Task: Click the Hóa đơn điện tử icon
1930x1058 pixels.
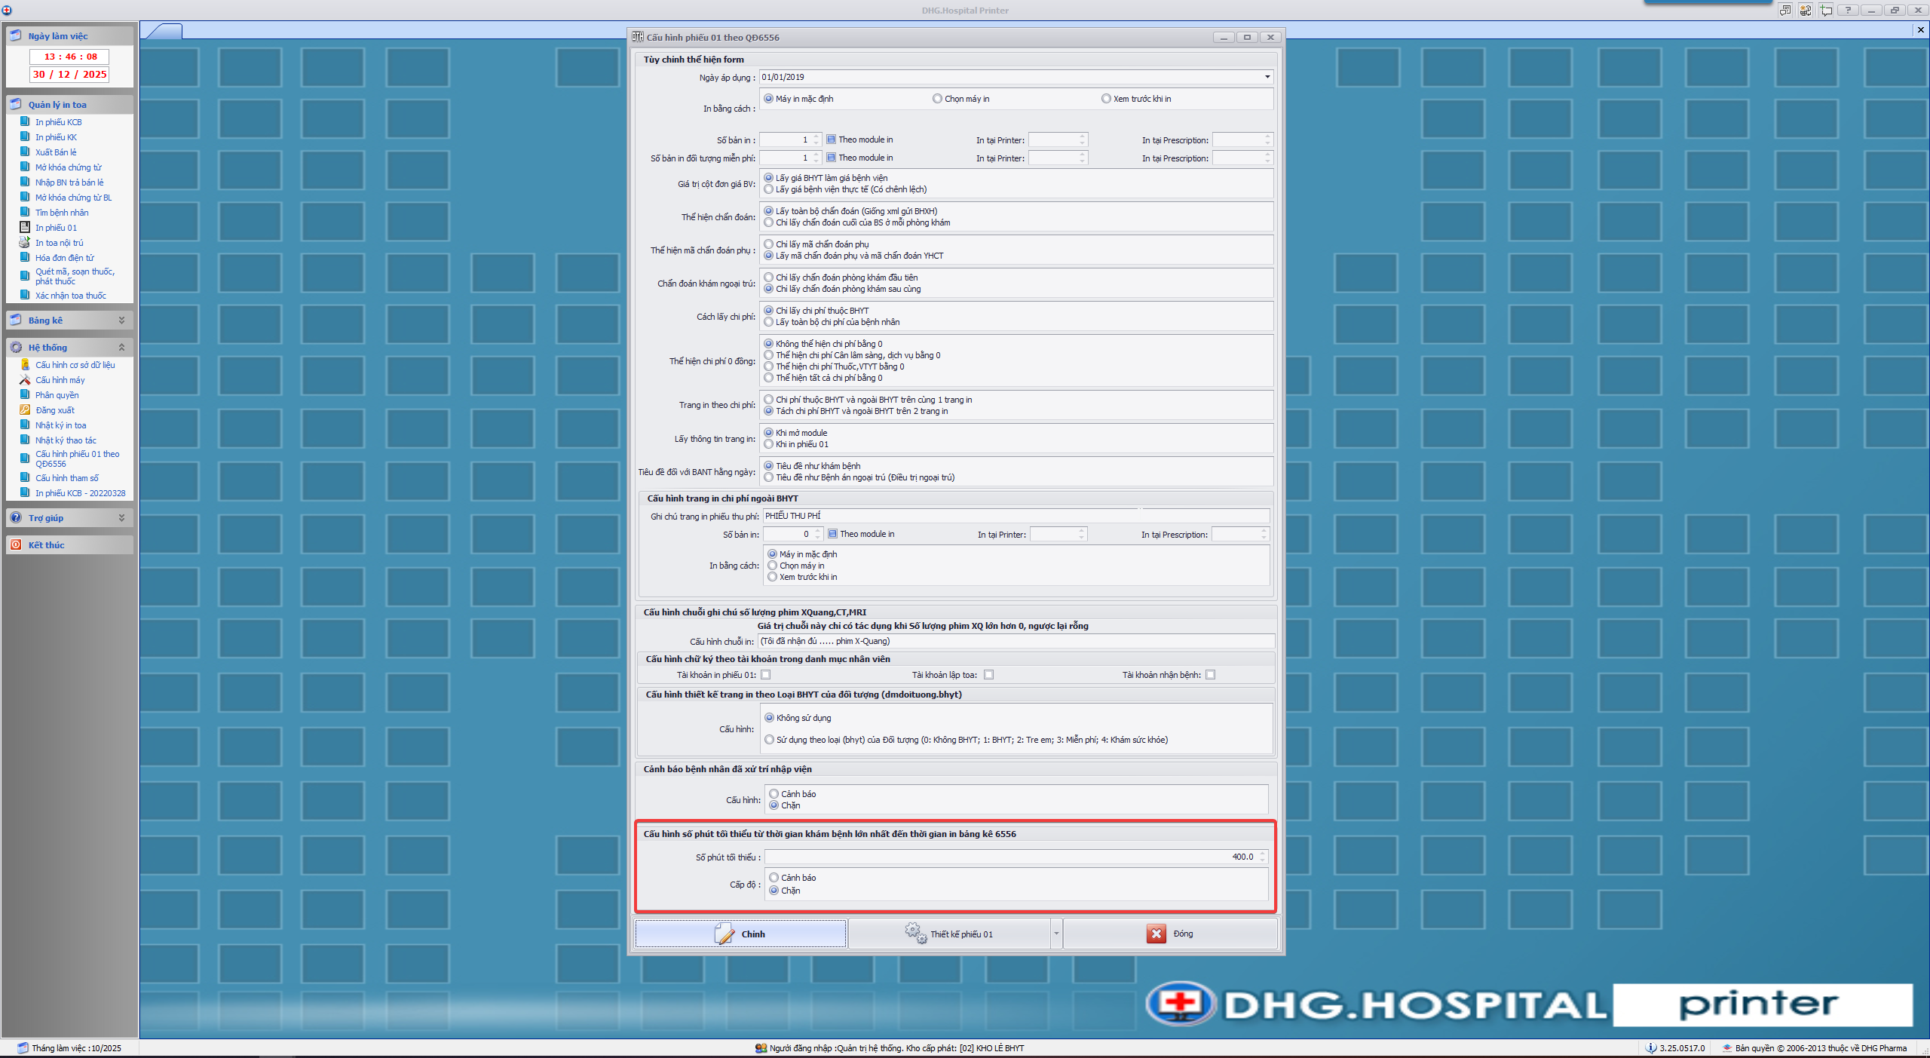Action: click(24, 258)
